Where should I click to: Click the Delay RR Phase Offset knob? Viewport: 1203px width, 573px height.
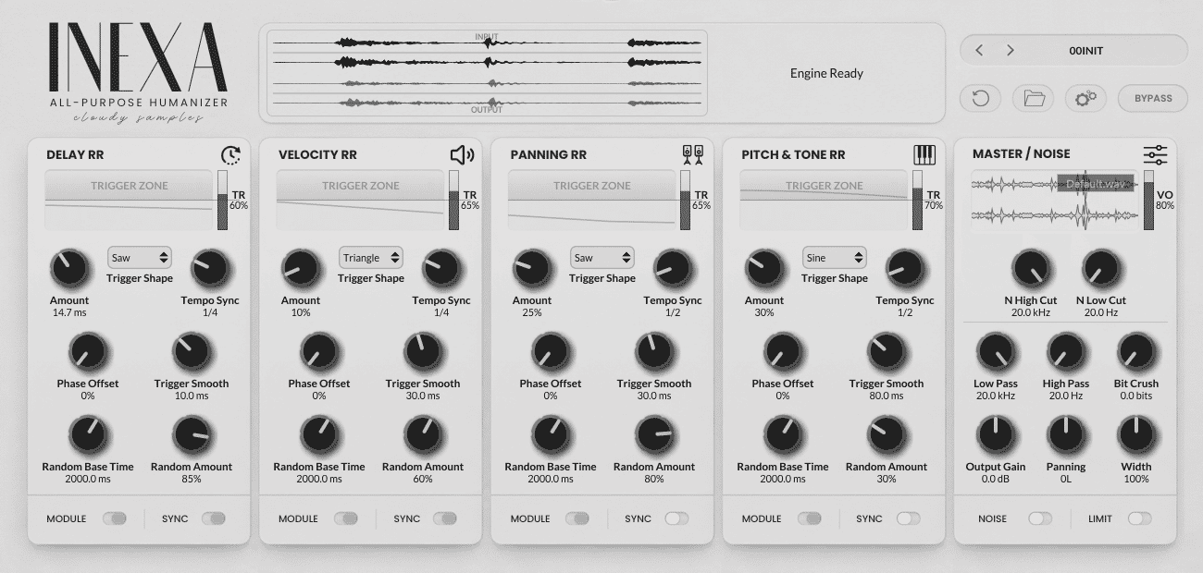click(88, 352)
